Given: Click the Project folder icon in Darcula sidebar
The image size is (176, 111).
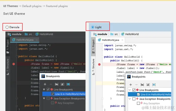Looking at the screenshot, I should (x=8, y=52).
